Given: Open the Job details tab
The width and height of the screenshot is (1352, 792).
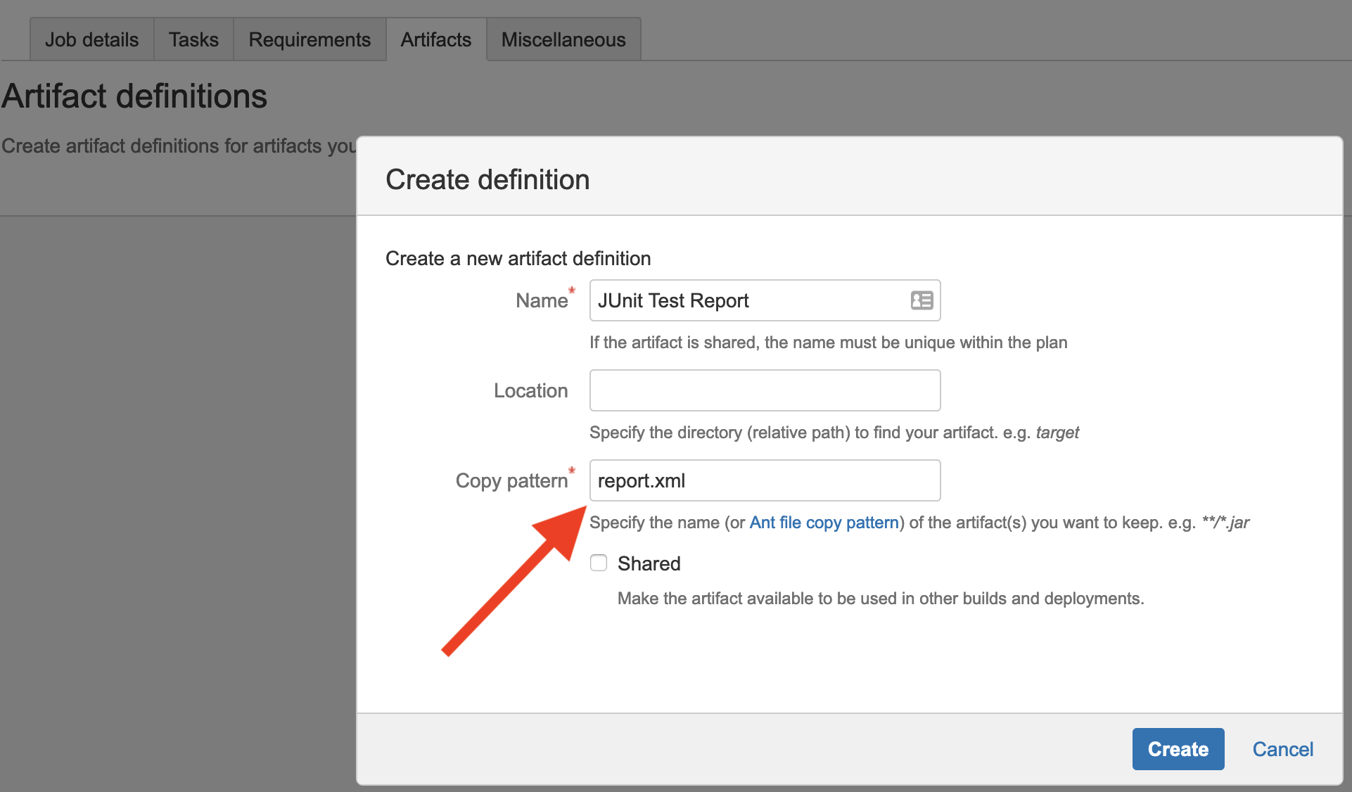Looking at the screenshot, I should pyautogui.click(x=91, y=40).
